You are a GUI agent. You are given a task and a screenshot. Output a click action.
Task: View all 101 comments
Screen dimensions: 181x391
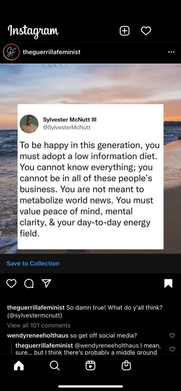pyautogui.click(x=39, y=325)
